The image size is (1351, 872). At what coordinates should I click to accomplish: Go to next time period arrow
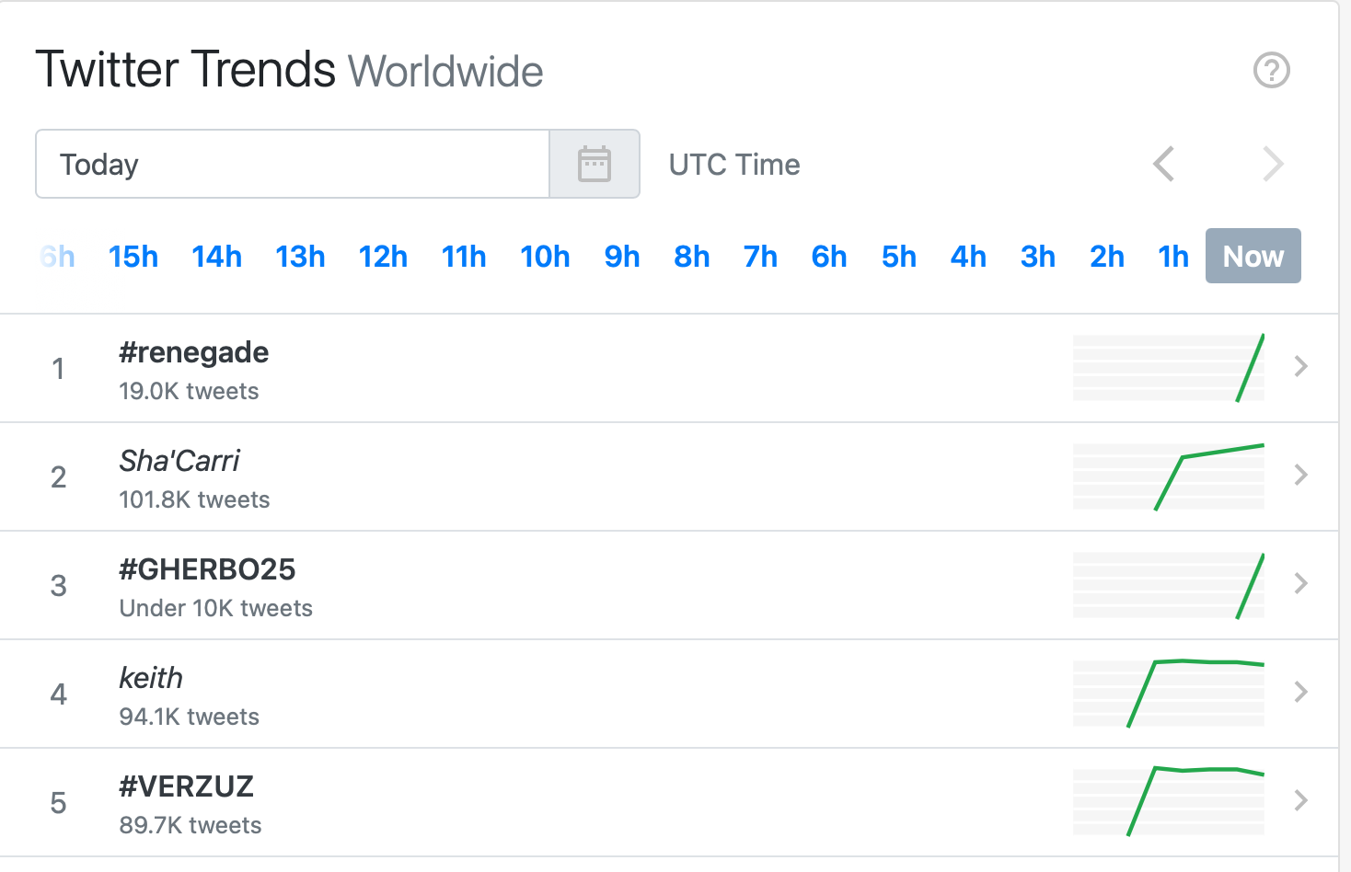click(1273, 165)
